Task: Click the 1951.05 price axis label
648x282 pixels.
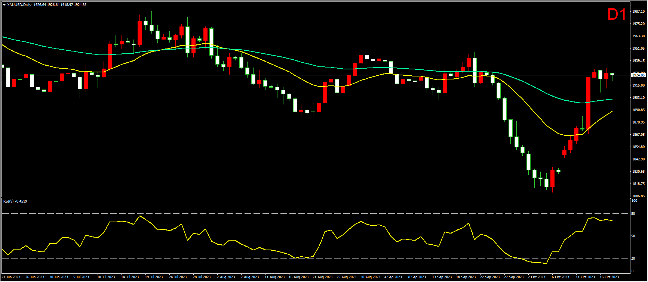Action: point(638,48)
